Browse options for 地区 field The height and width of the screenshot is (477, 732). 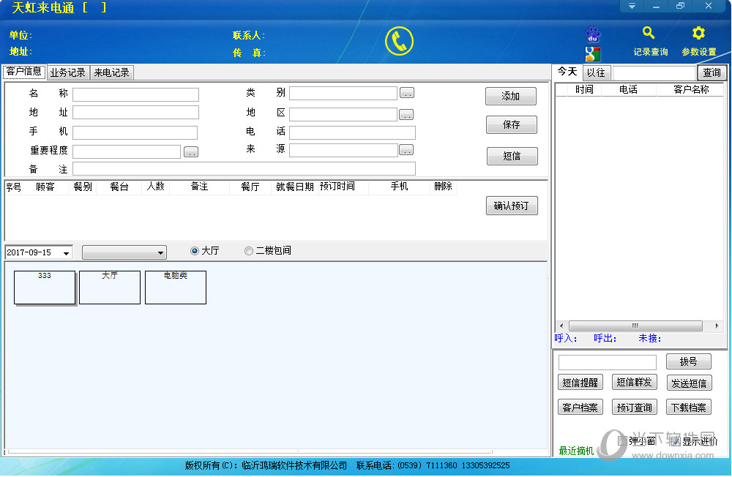tap(406, 114)
